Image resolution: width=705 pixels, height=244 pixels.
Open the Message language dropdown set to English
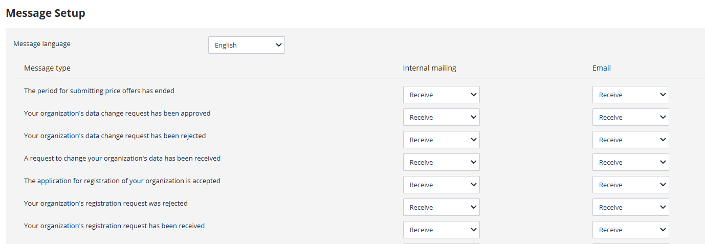(x=247, y=45)
